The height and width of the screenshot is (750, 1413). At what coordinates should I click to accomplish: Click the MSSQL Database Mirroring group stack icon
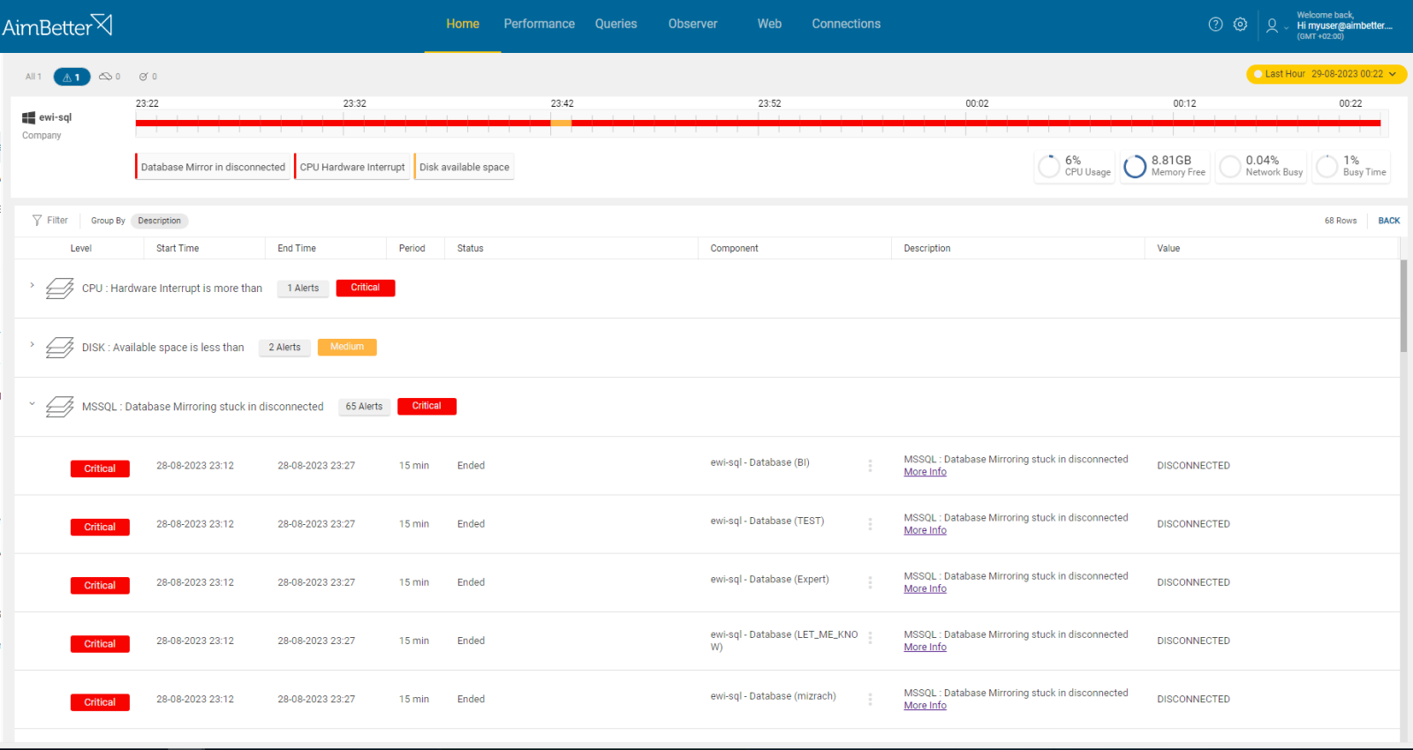(59, 407)
